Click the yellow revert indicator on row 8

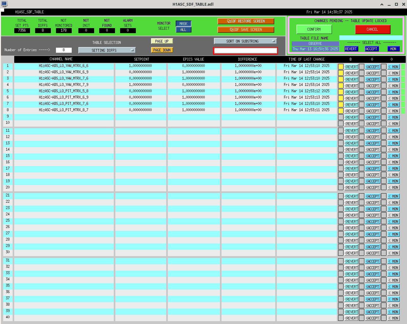[341, 111]
